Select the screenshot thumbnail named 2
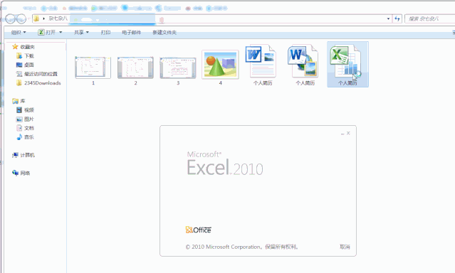The width and height of the screenshot is (455, 273). 135,68
